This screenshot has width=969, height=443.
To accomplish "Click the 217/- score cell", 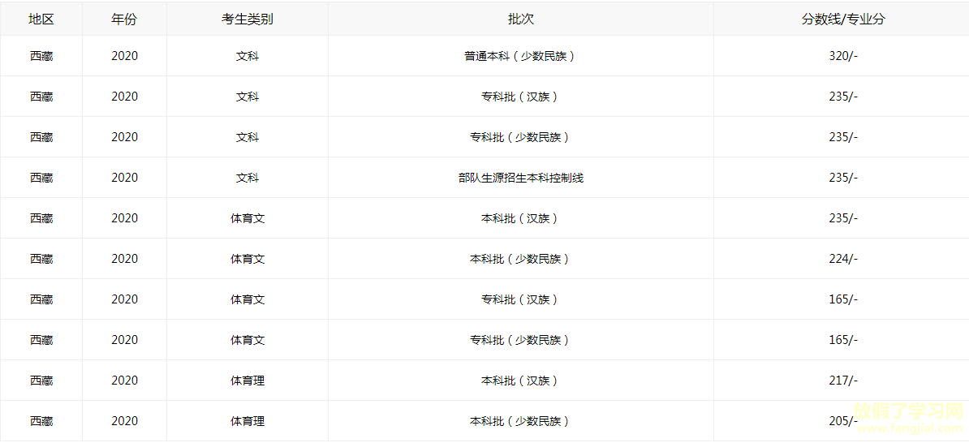I will [842, 381].
